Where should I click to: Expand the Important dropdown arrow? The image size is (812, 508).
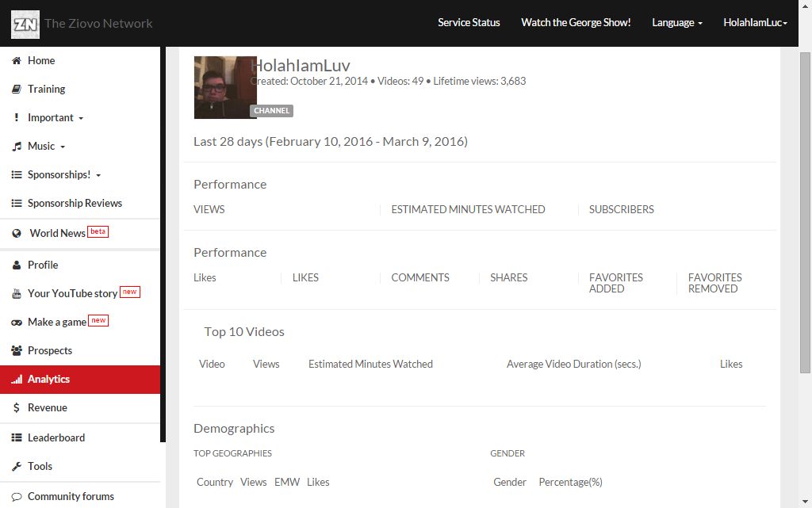81,118
